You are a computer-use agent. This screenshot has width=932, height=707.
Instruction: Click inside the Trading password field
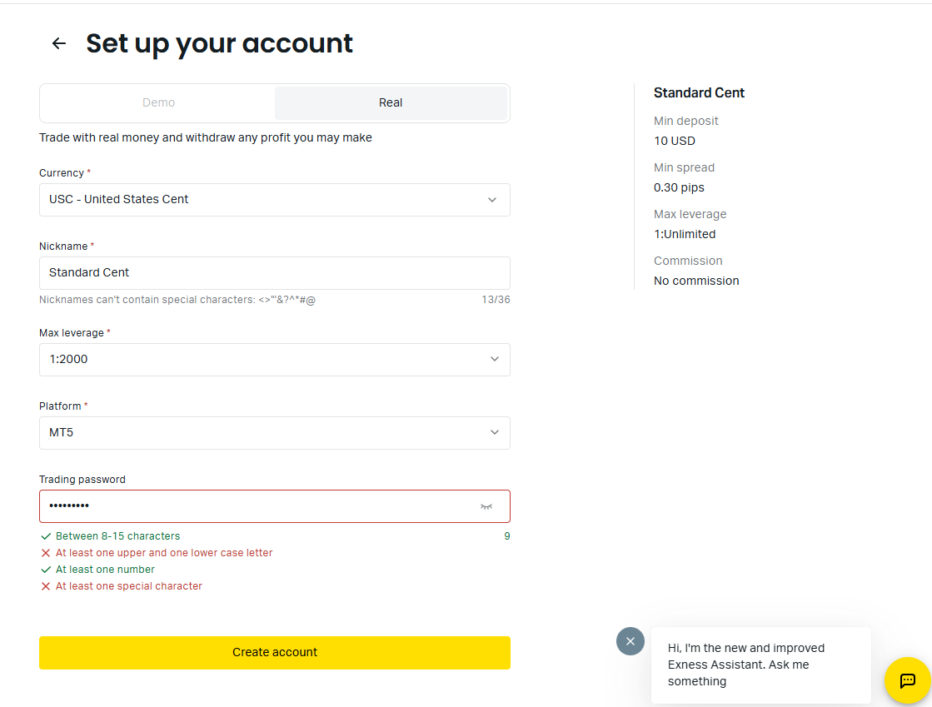point(250,506)
